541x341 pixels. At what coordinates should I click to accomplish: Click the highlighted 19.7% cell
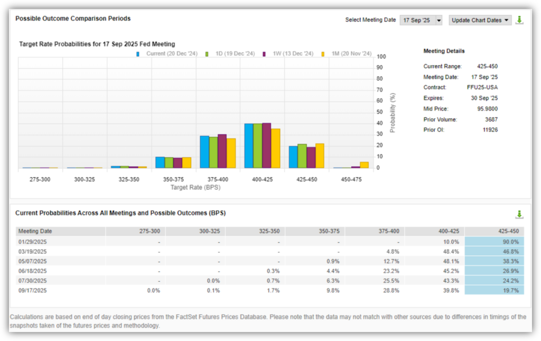point(495,290)
